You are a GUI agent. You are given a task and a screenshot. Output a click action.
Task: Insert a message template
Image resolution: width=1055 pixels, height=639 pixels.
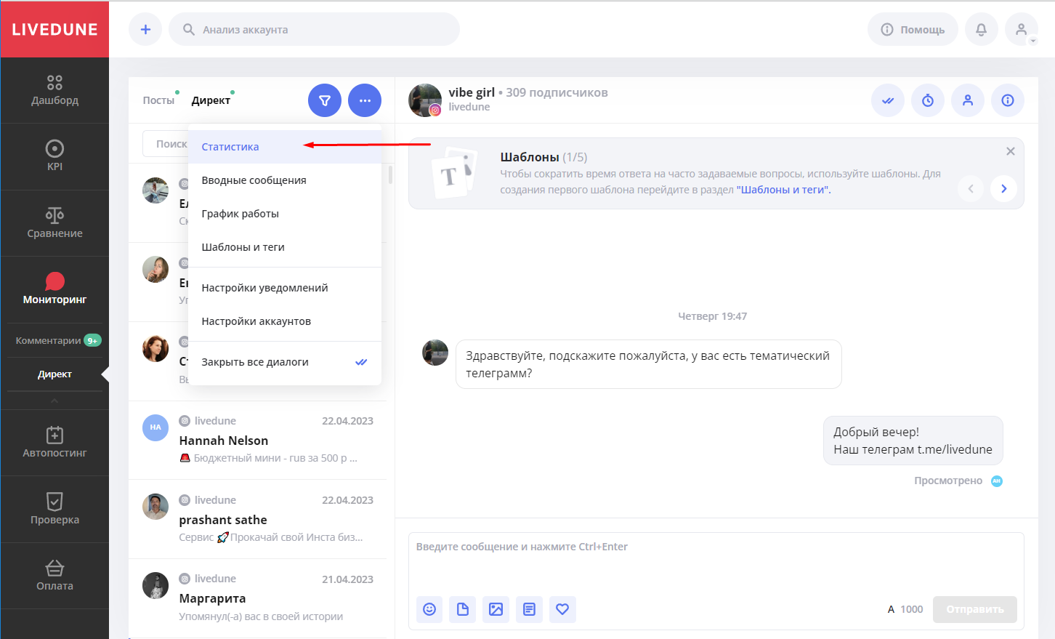529,609
